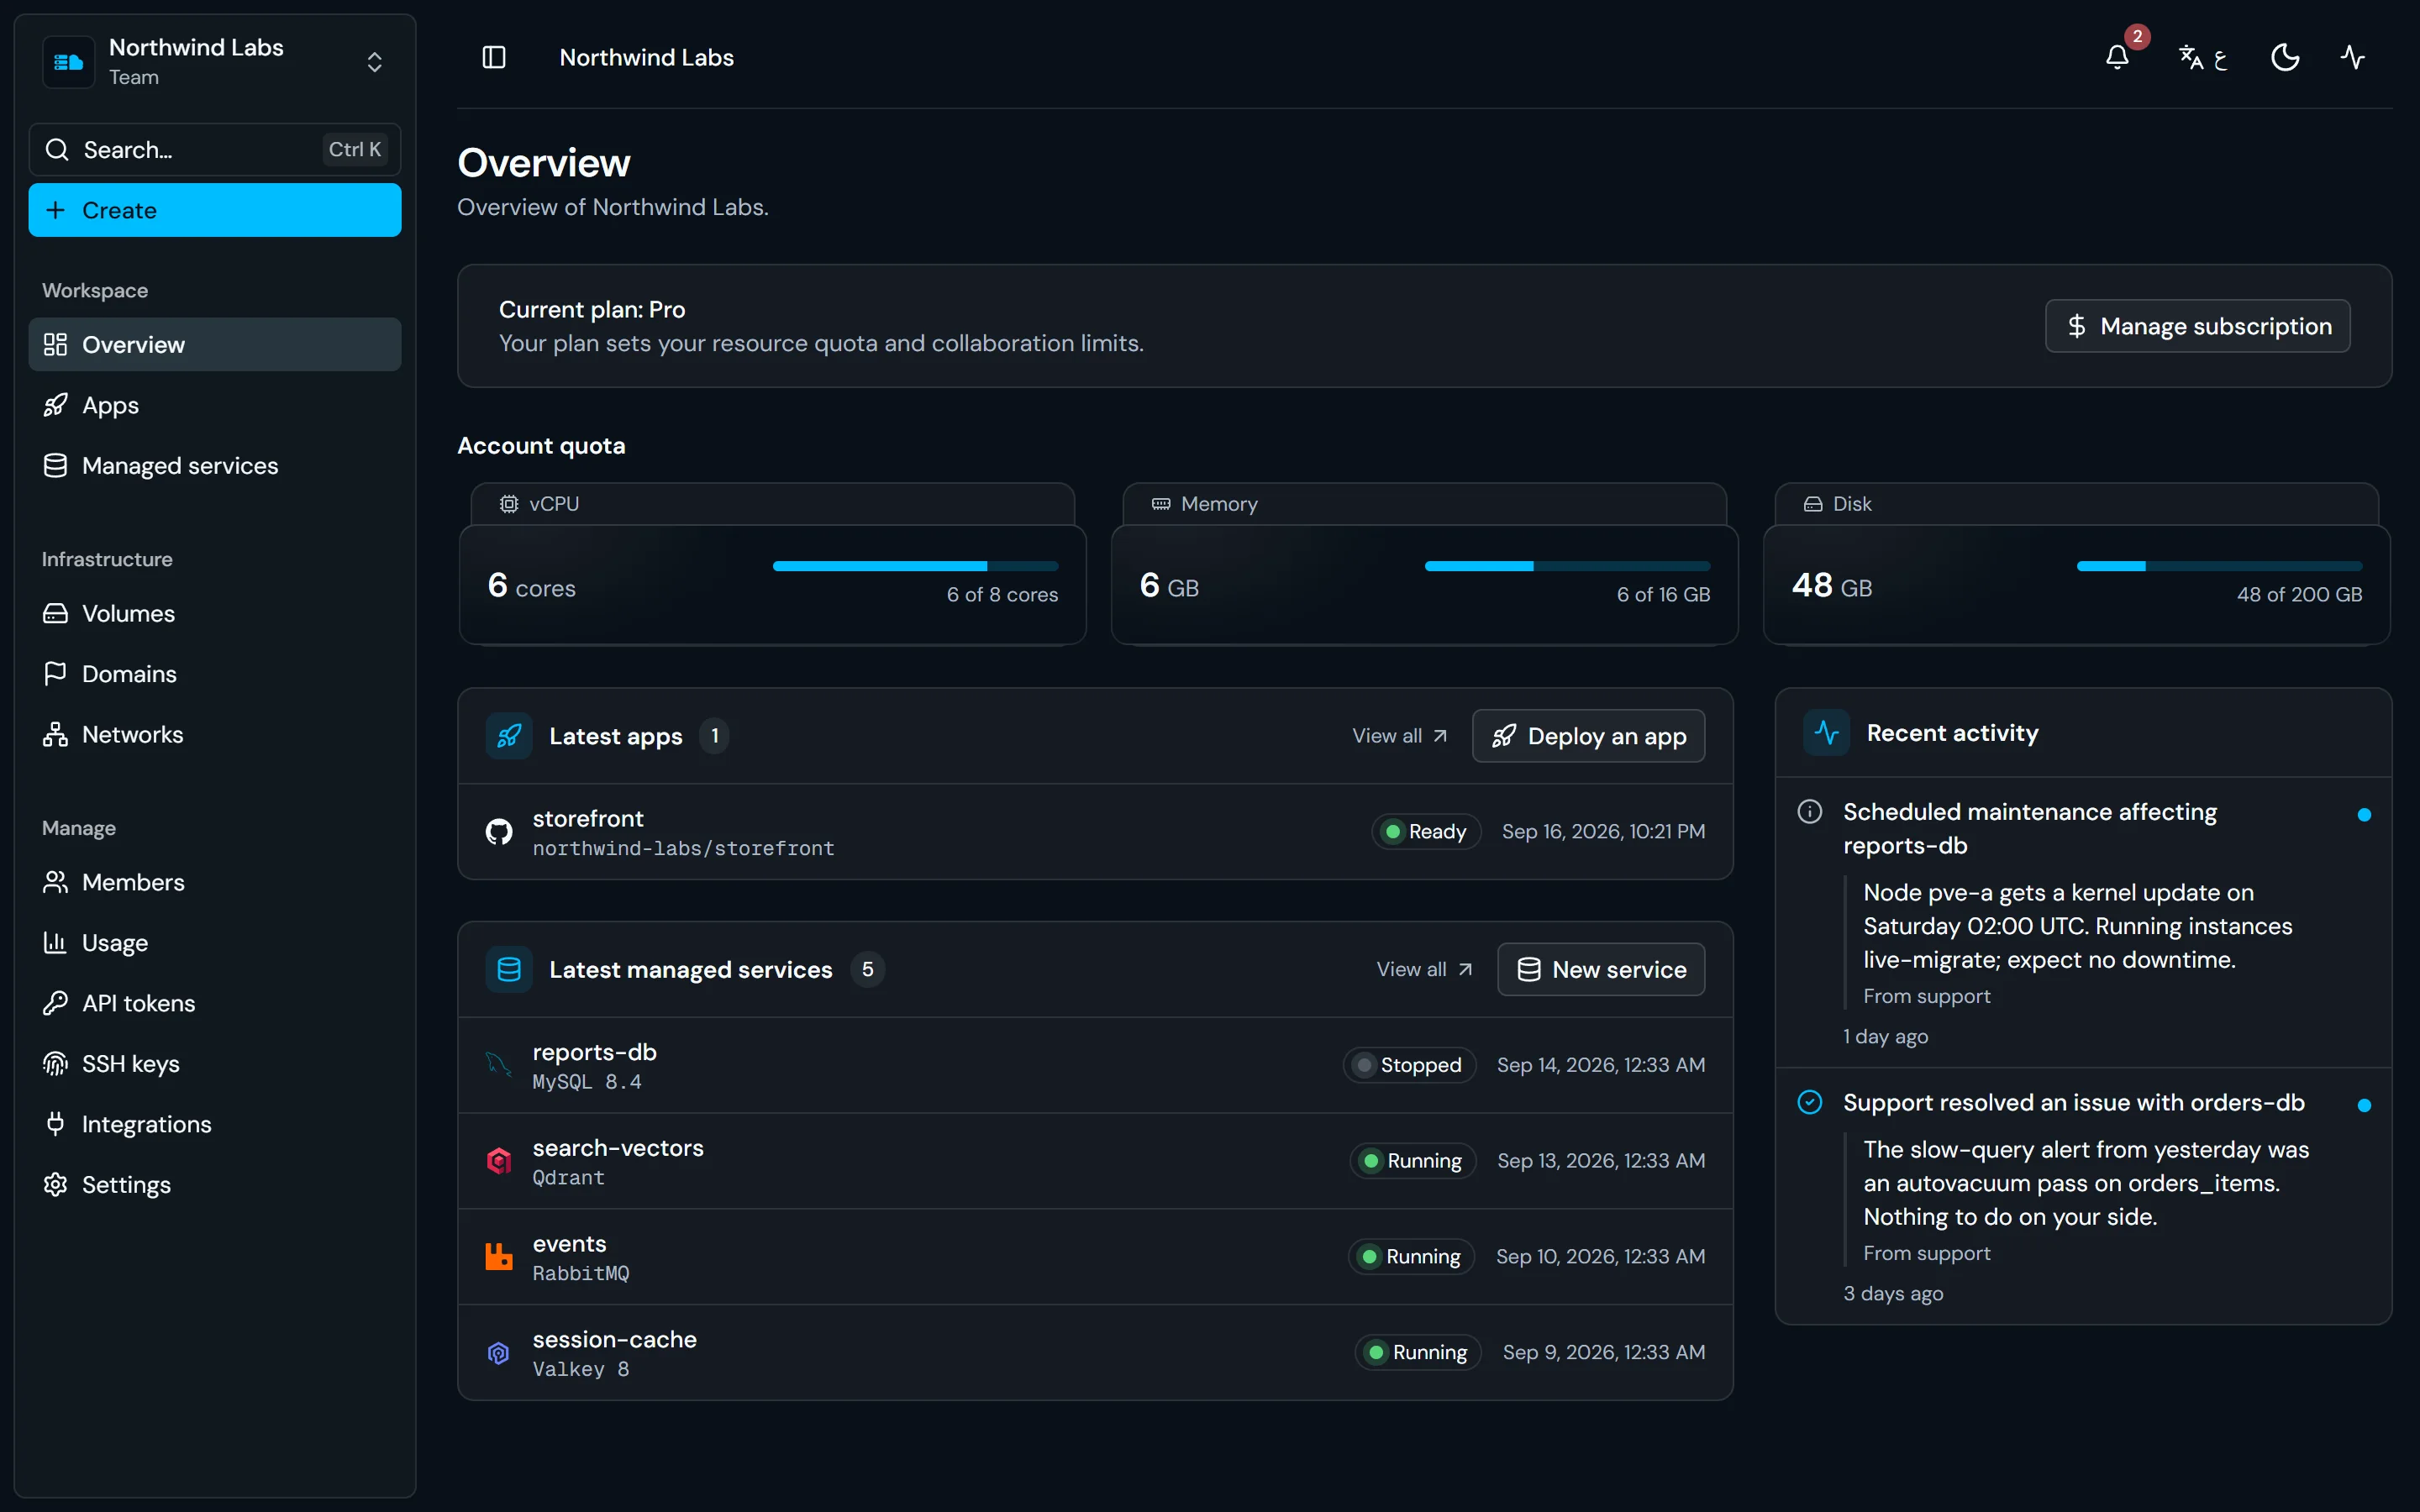The height and width of the screenshot is (1512, 2420).
Task: Toggle the sidebar panel icon
Action: (494, 57)
